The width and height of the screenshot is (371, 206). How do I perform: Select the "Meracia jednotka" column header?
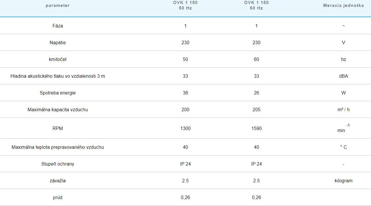[343, 5]
